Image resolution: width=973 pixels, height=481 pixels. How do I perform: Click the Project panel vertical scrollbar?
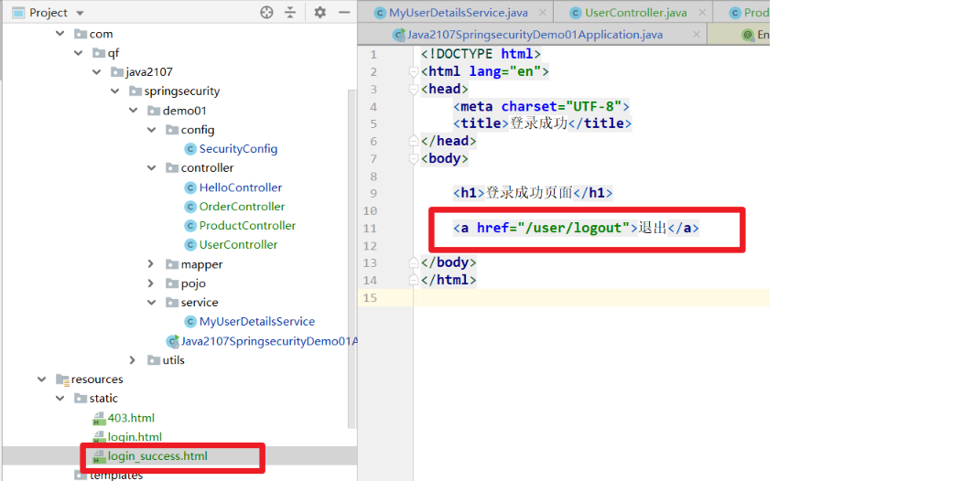351,259
